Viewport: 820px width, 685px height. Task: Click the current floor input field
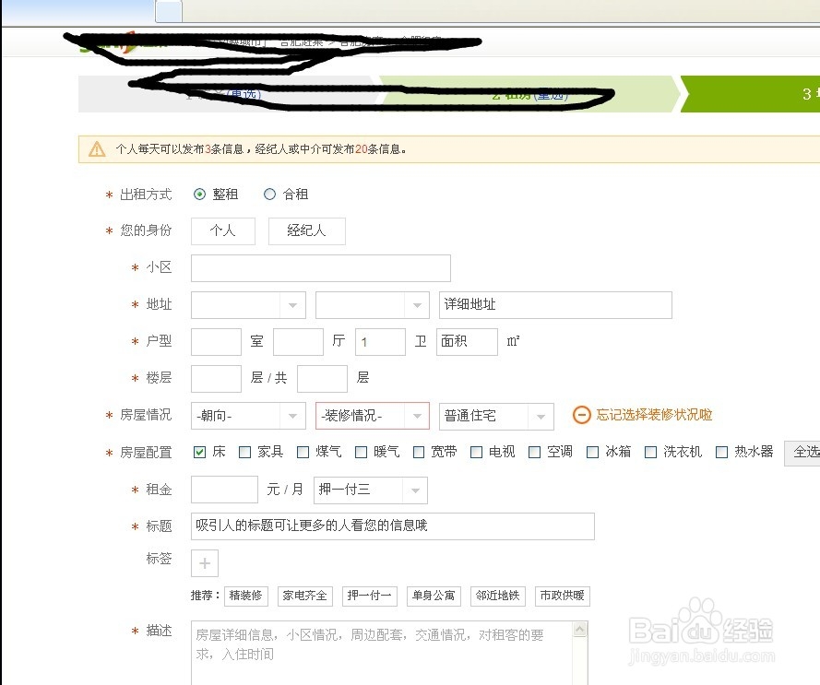pyautogui.click(x=217, y=379)
